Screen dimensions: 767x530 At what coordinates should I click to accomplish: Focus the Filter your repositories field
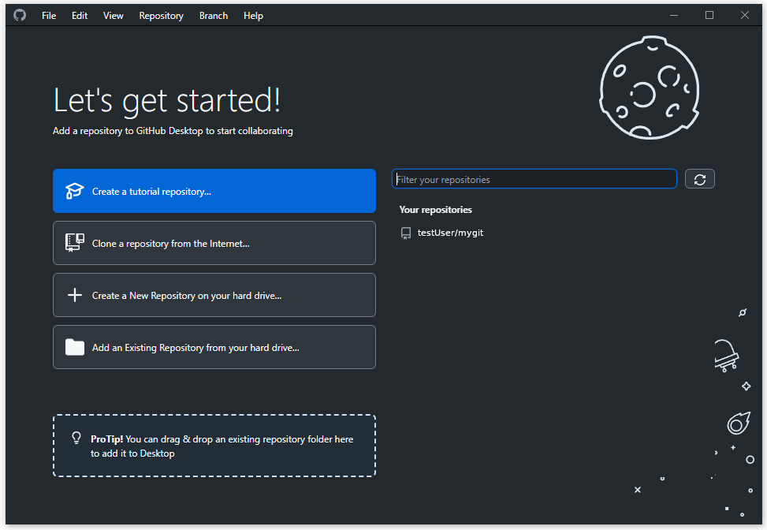tap(534, 179)
